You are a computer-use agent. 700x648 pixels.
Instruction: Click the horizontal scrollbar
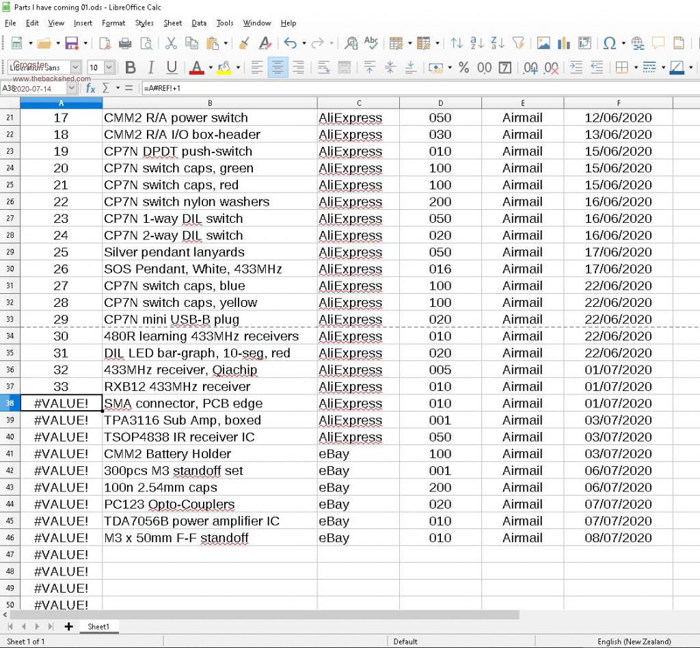coord(263,615)
